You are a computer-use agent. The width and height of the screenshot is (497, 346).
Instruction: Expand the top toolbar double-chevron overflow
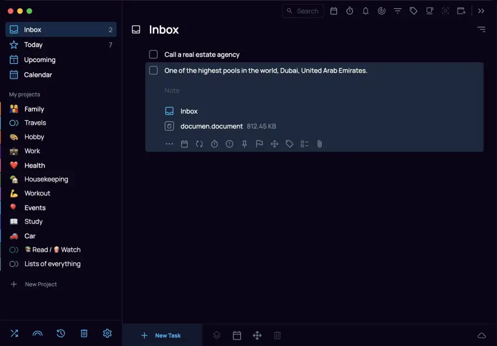pos(481,11)
